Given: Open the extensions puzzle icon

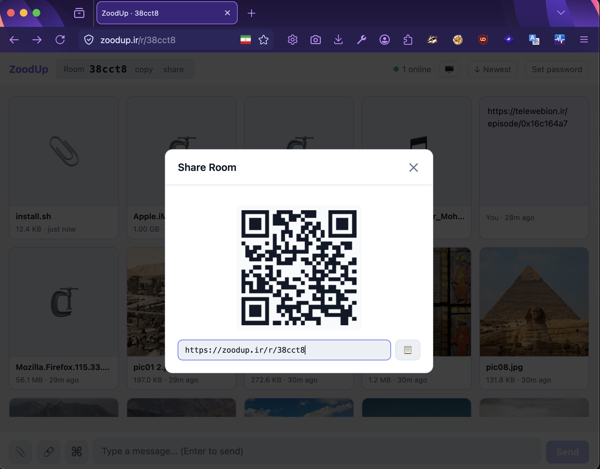Looking at the screenshot, I should [408, 40].
